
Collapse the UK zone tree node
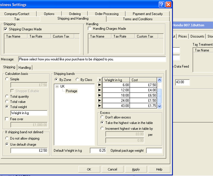click(57, 86)
